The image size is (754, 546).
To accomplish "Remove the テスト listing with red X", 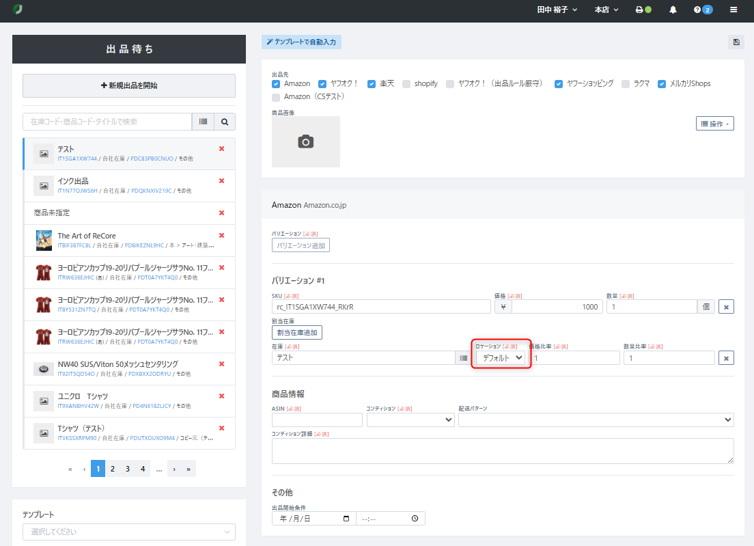I will (222, 149).
